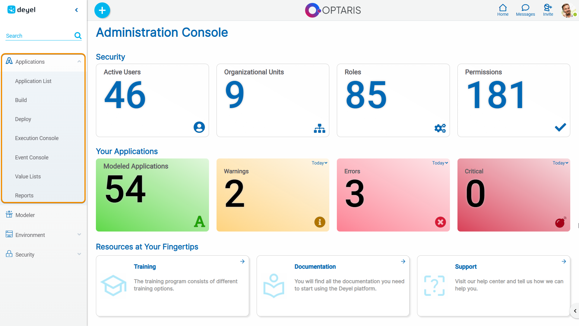
Task: Click the search magnifier icon
Action: pos(78,36)
